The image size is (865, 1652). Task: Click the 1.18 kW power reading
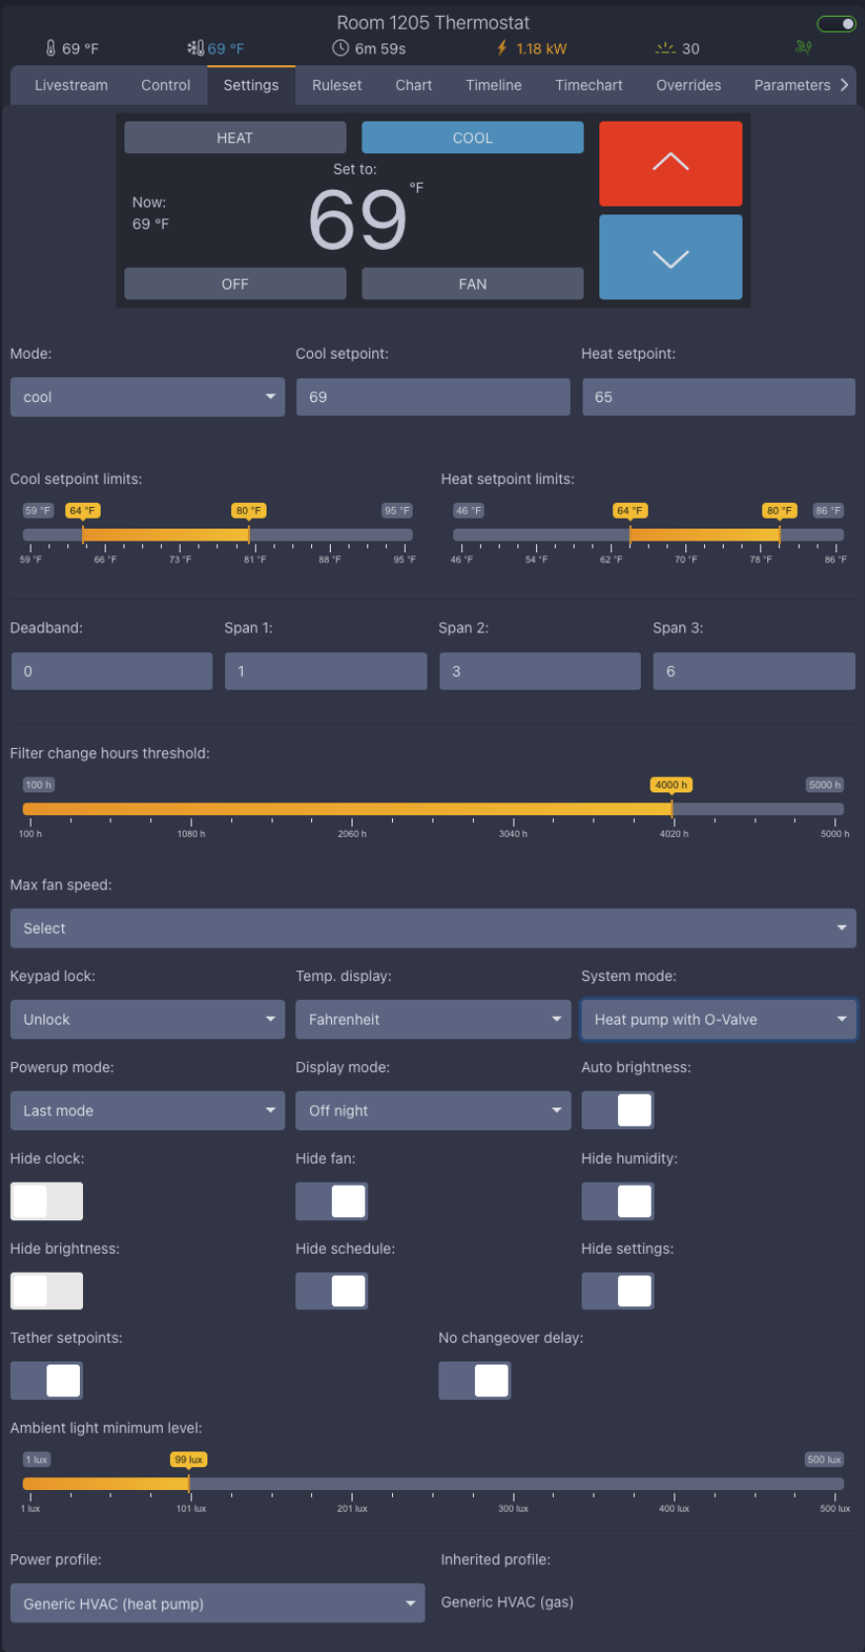click(x=541, y=48)
